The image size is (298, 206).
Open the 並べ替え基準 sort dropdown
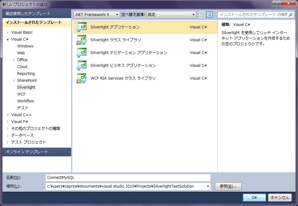click(171, 15)
